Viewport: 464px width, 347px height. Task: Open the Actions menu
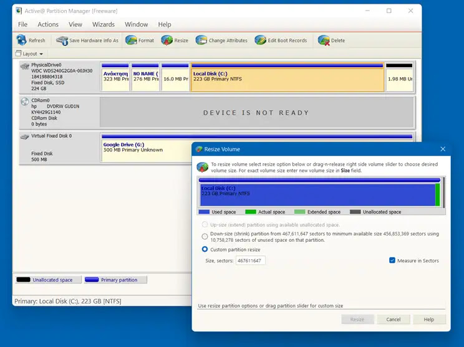[48, 24]
